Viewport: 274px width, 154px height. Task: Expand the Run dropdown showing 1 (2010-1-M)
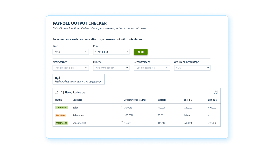pos(111,52)
